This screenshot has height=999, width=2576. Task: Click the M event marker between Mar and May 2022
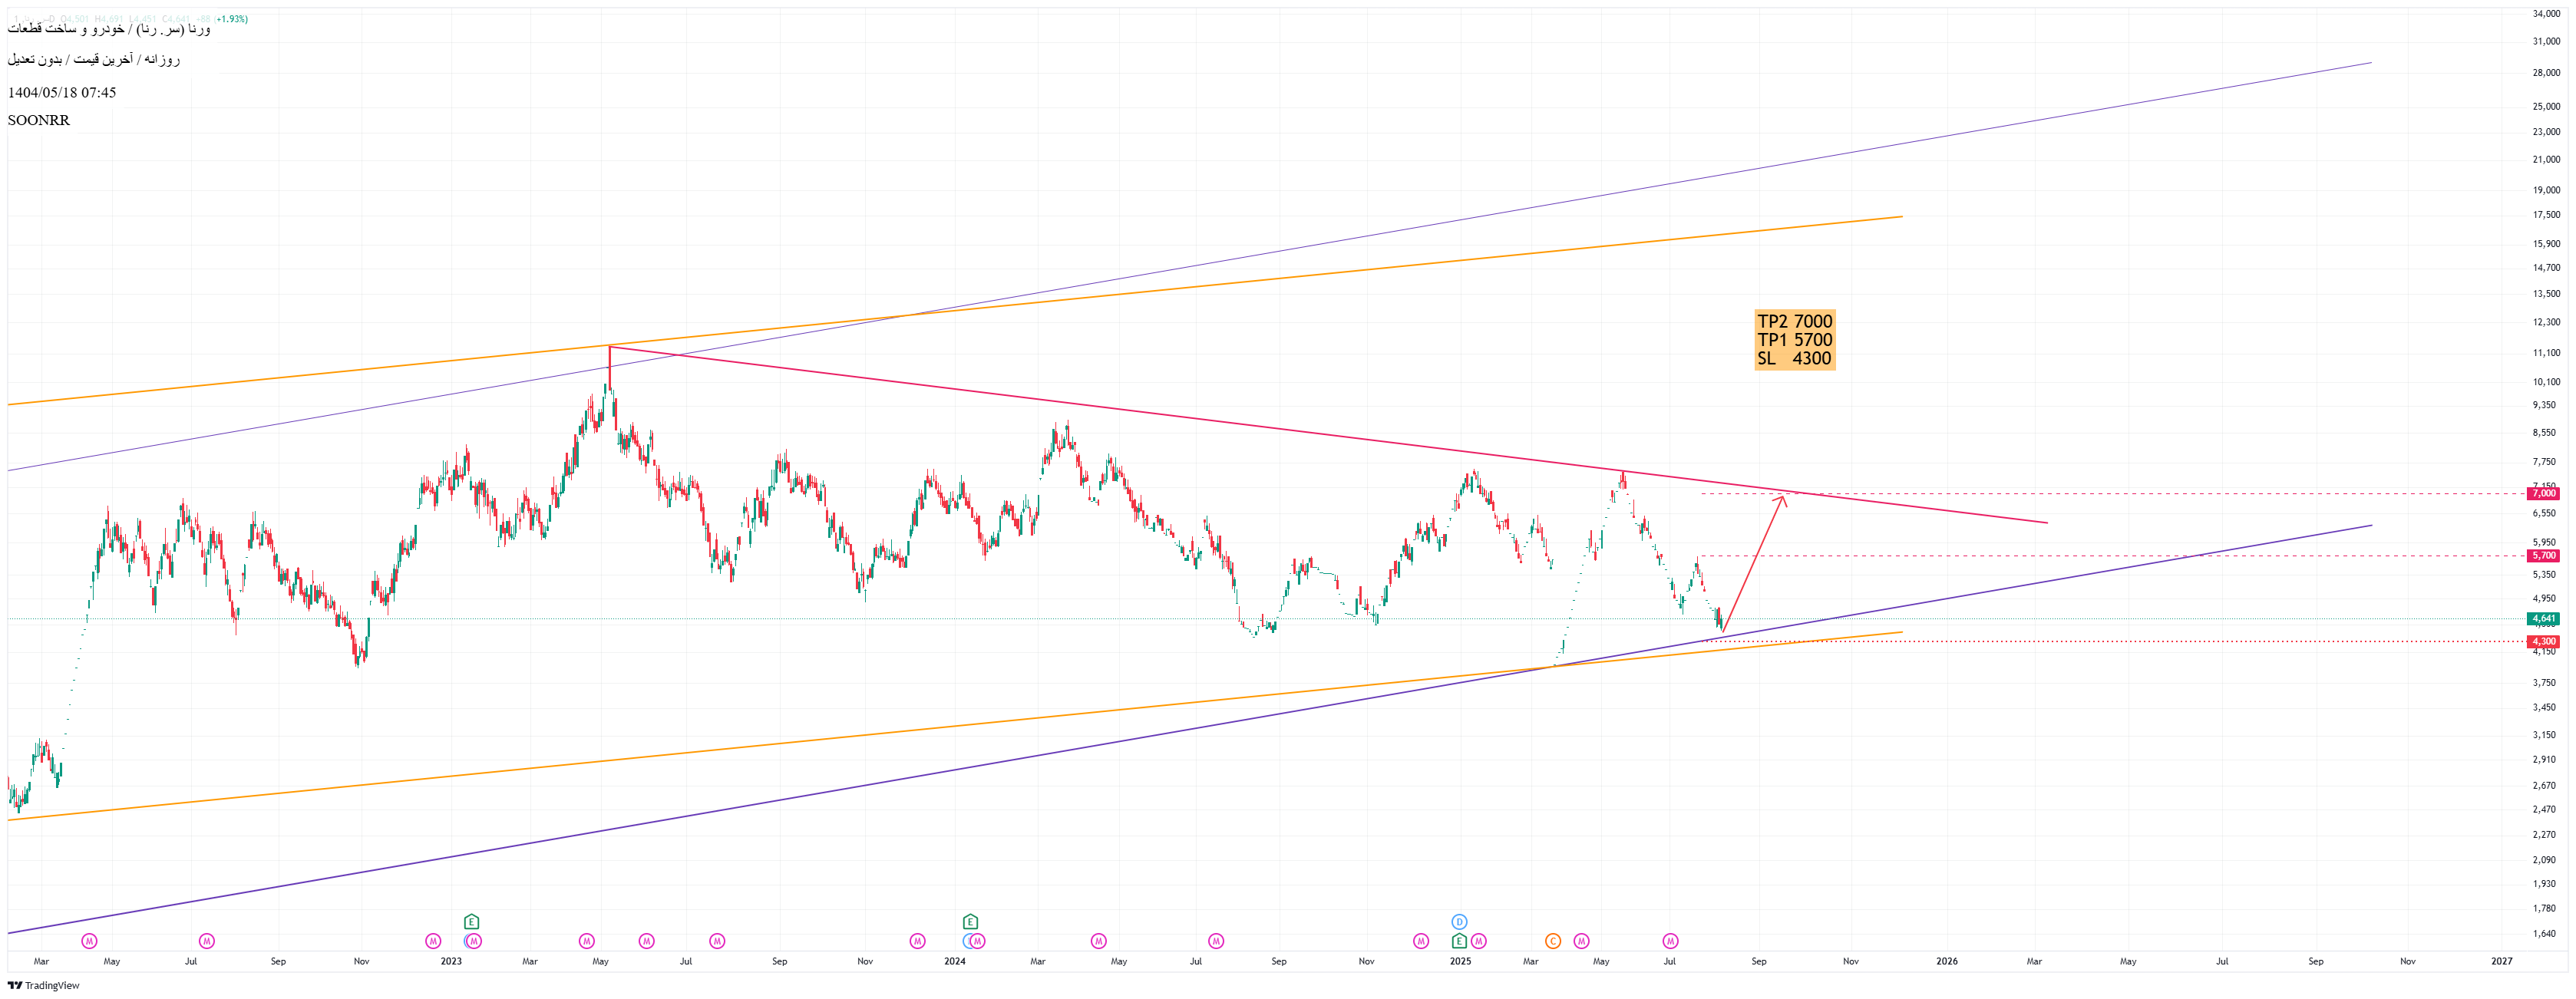pyautogui.click(x=89, y=941)
